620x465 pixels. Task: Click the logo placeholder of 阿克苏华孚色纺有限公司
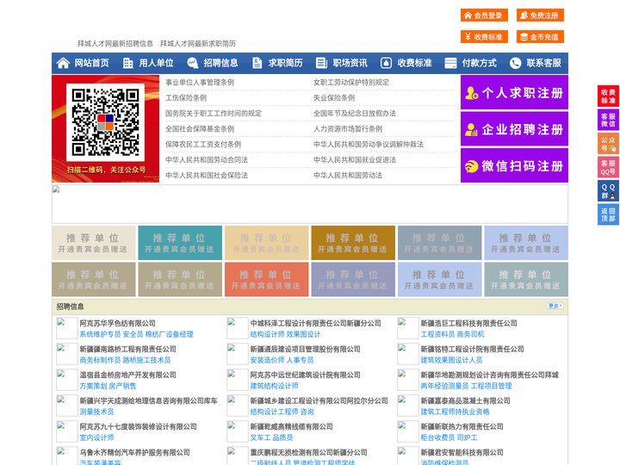67,328
